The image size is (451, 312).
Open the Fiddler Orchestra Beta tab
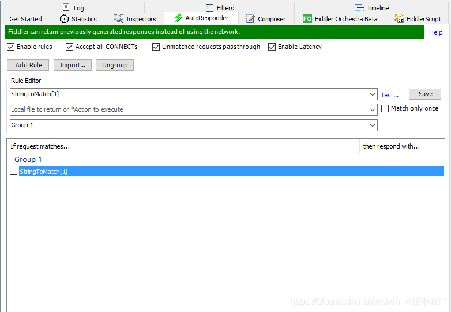[x=340, y=19]
